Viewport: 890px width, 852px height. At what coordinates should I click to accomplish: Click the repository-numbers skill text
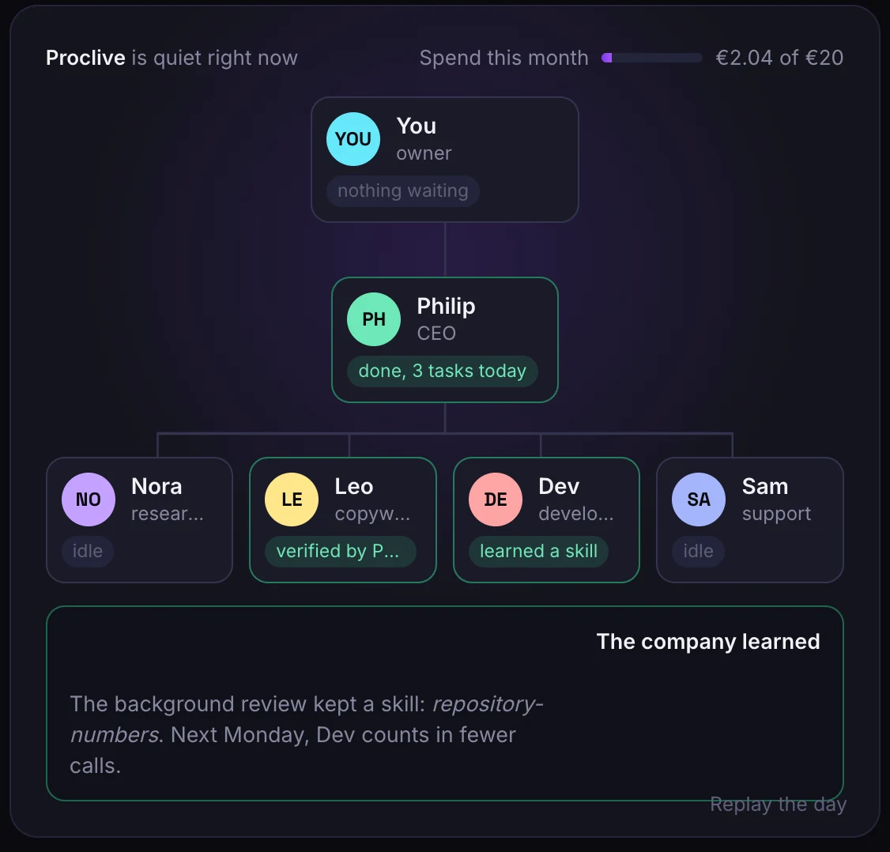click(307, 719)
